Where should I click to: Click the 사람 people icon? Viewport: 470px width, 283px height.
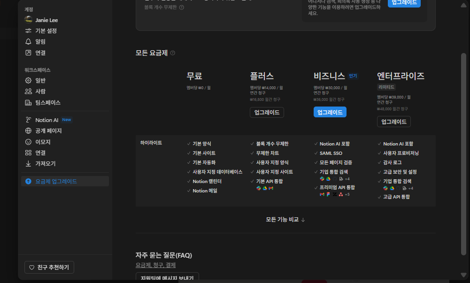pyautogui.click(x=28, y=92)
